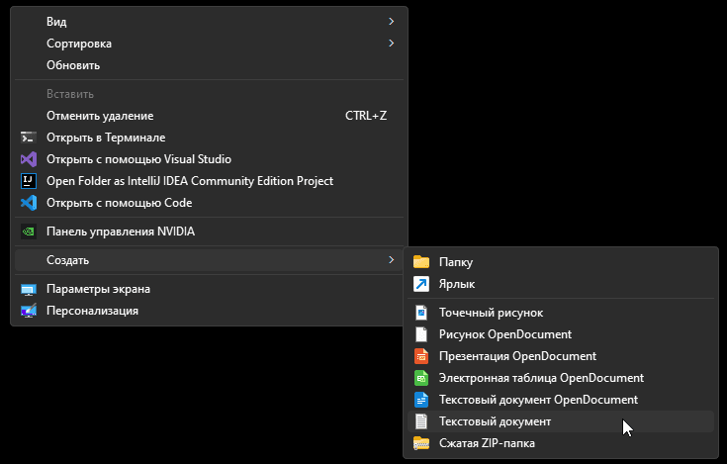727x464 pixels.
Task: Click the Terminal icon next to Открыть в Терминале
Action: 29,138
